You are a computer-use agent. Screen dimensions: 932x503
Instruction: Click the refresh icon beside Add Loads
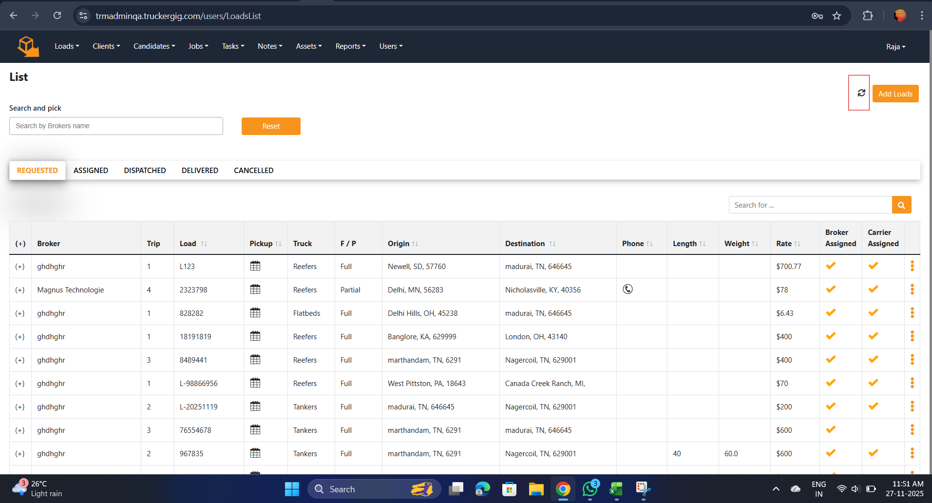click(x=861, y=93)
